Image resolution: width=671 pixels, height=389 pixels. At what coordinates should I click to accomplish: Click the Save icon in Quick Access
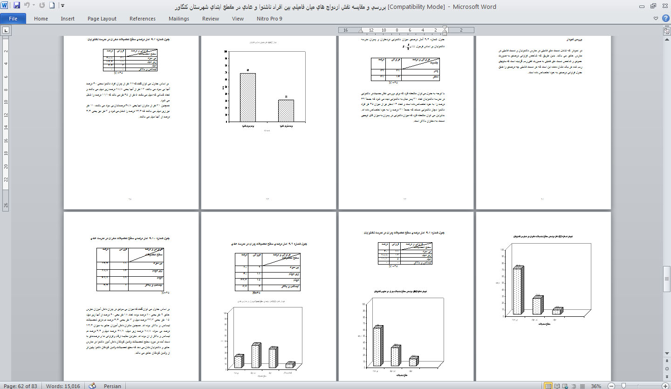(17, 6)
